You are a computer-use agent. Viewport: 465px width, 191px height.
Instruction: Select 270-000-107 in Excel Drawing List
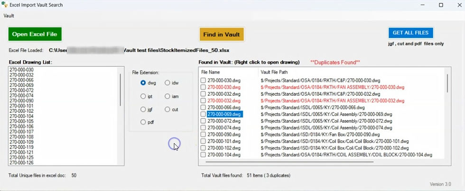click(21, 132)
